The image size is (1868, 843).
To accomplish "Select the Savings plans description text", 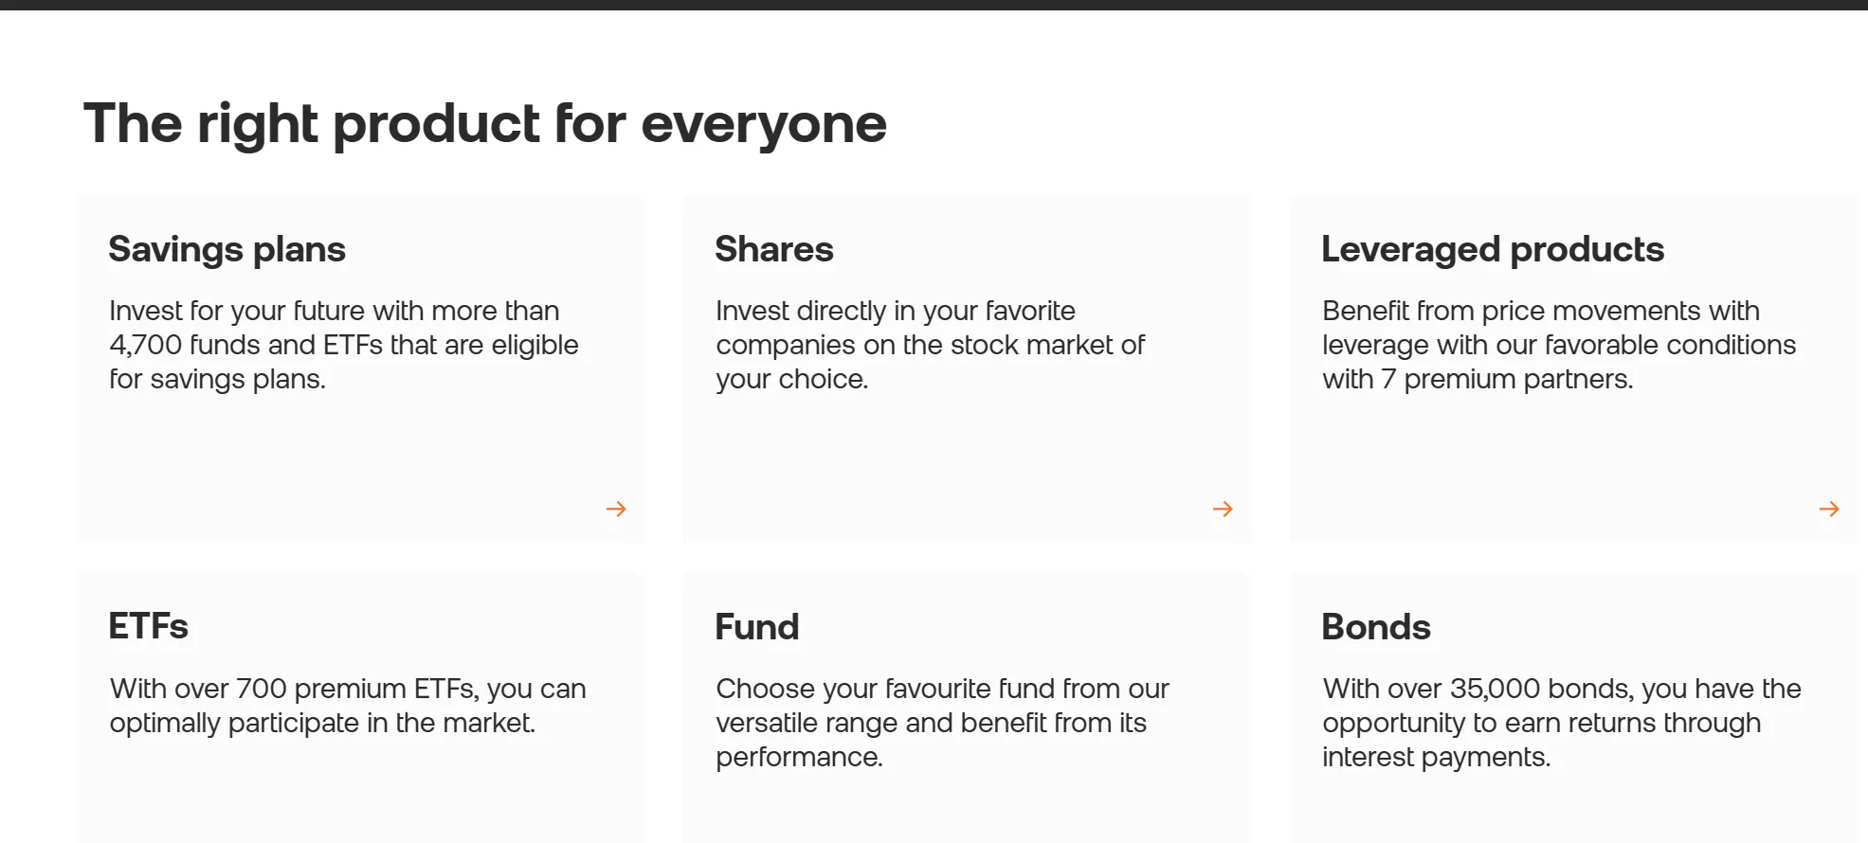I will coord(344,345).
